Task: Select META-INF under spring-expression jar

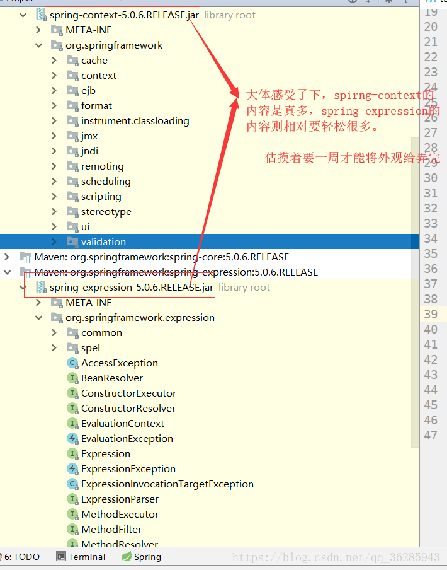Action: pos(89,303)
